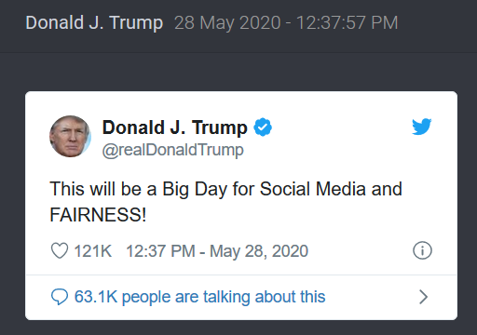
Task: Click the word FAIRNESS! in the tweet
Action: [x=98, y=215]
